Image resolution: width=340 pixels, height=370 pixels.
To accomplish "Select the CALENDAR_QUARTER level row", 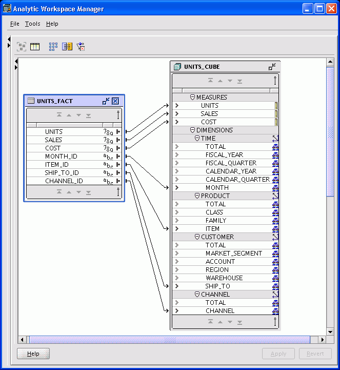I will [225, 180].
